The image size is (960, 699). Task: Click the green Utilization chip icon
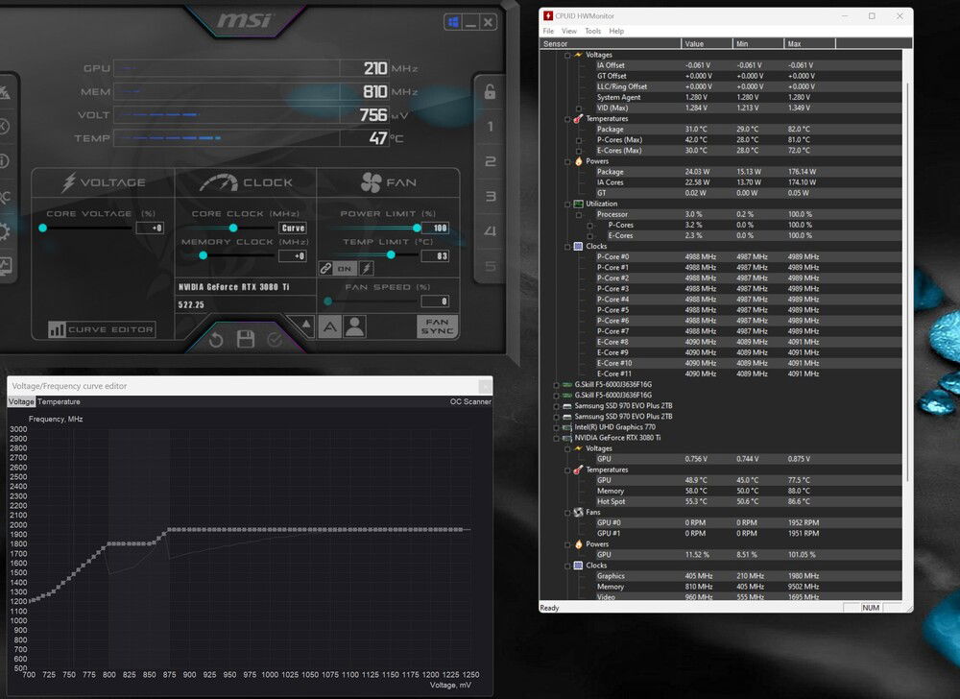pyautogui.click(x=578, y=204)
